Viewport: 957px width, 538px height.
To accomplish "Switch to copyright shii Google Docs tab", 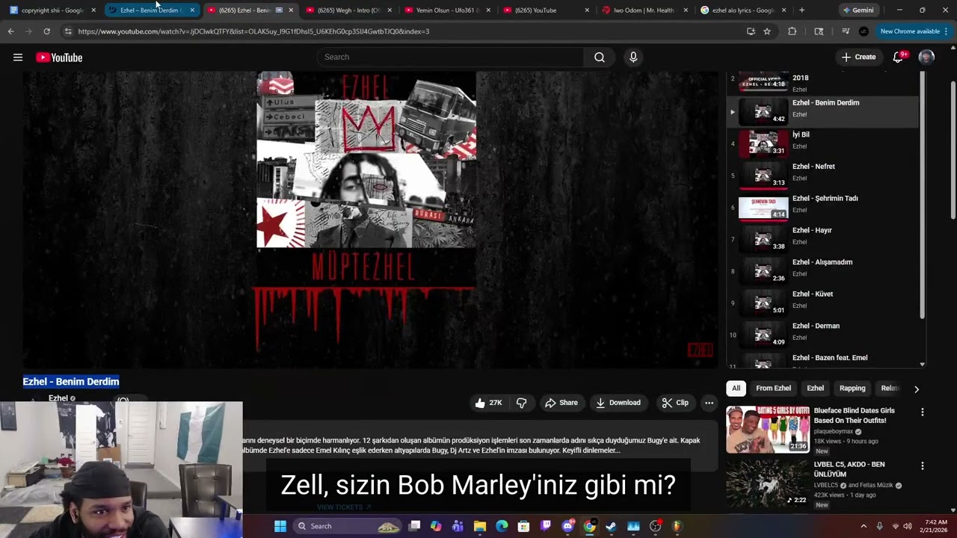I will coord(51,10).
